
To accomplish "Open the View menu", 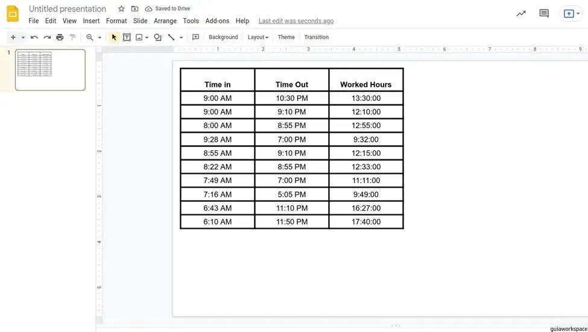I will pos(69,21).
